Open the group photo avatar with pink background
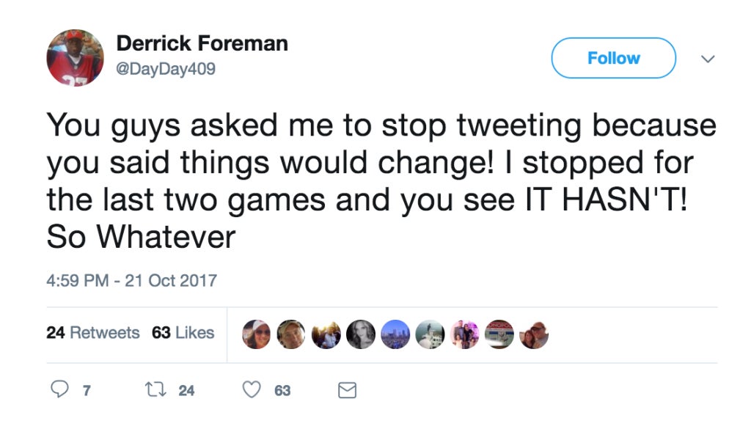This screenshot has height=429, width=751. (x=464, y=334)
